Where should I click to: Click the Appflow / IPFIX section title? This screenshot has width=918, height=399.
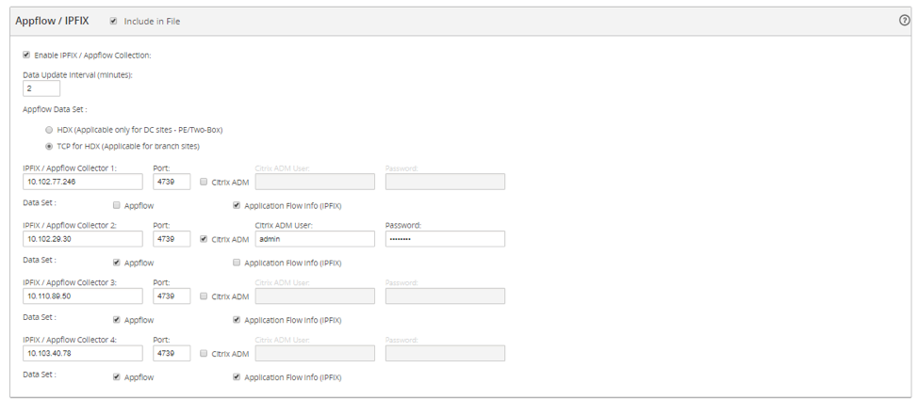pyautogui.click(x=52, y=21)
